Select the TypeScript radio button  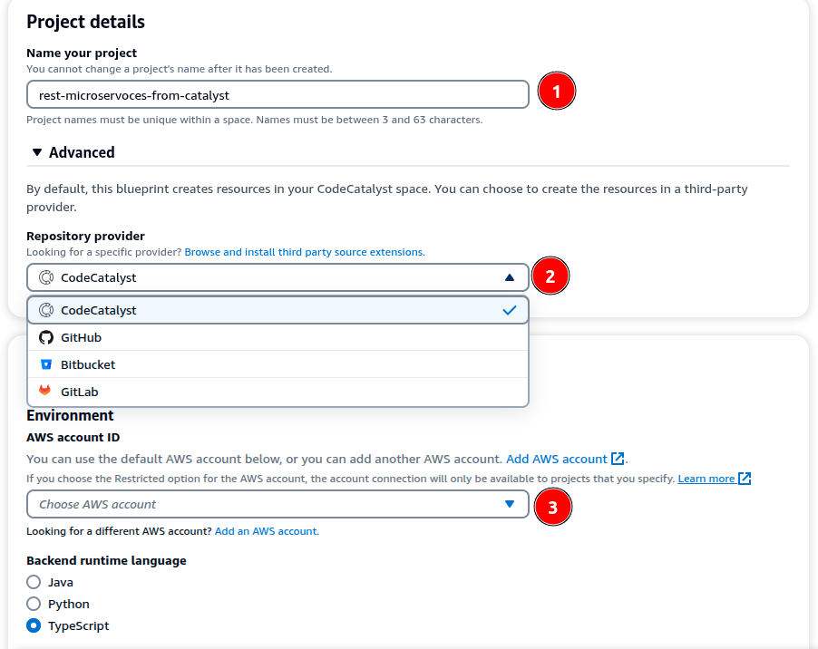[34, 625]
